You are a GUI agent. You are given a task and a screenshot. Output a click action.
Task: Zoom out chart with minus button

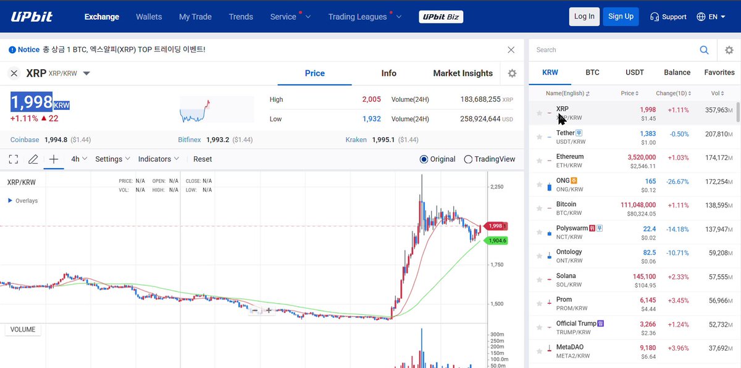pyautogui.click(x=255, y=311)
